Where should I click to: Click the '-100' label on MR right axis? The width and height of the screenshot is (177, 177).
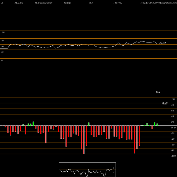tap(173, 156)
